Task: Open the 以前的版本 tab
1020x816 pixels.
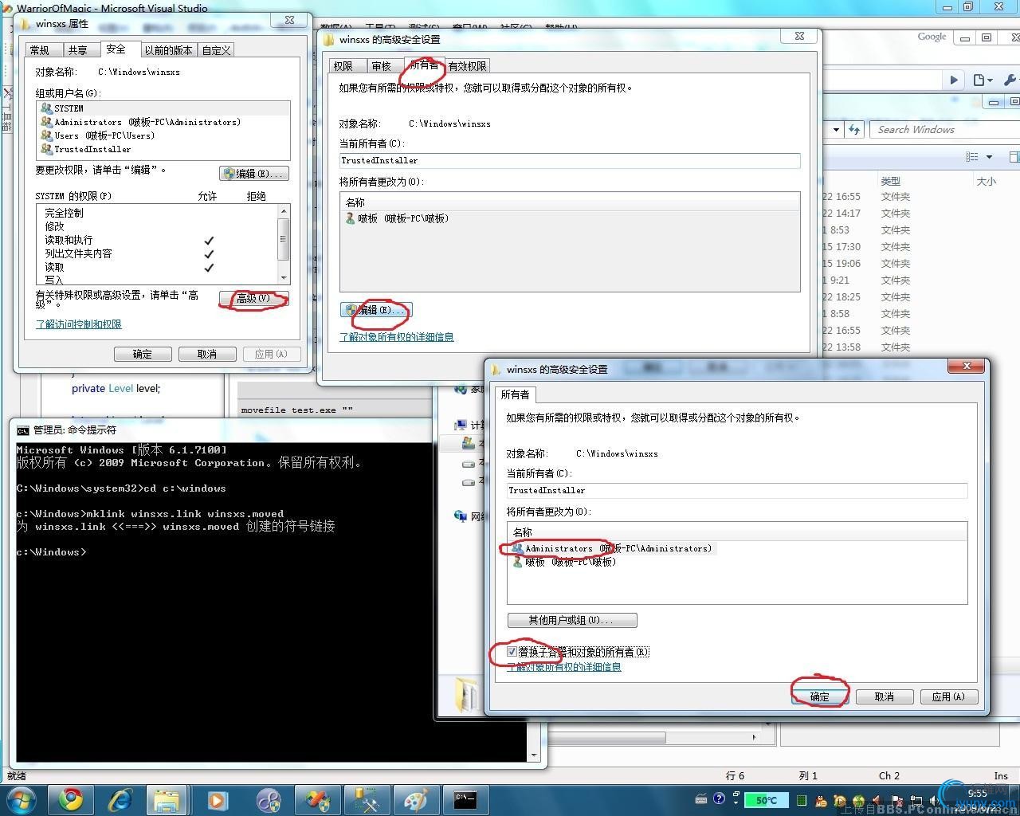Action: (168, 50)
